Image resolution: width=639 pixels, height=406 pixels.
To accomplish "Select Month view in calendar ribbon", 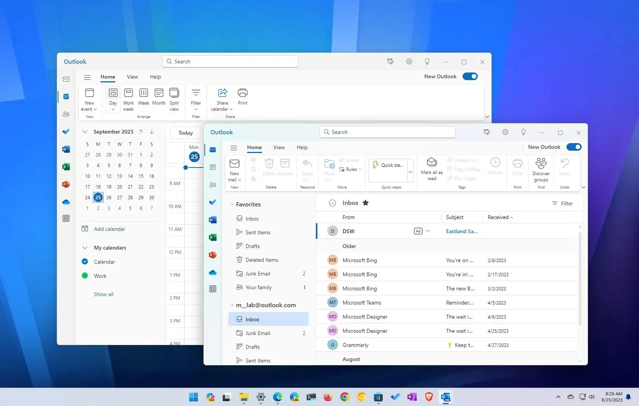I will click(x=159, y=97).
